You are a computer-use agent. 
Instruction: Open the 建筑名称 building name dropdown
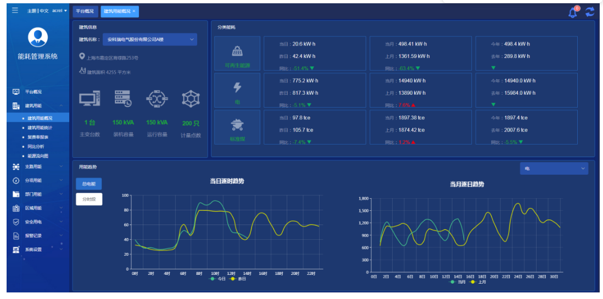(x=149, y=39)
